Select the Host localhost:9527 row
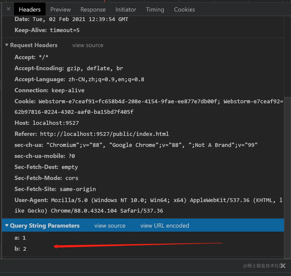 click(47, 123)
